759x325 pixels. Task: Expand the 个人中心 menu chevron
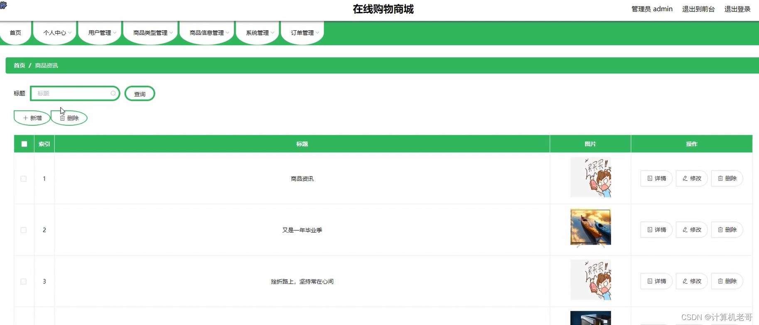pos(70,33)
